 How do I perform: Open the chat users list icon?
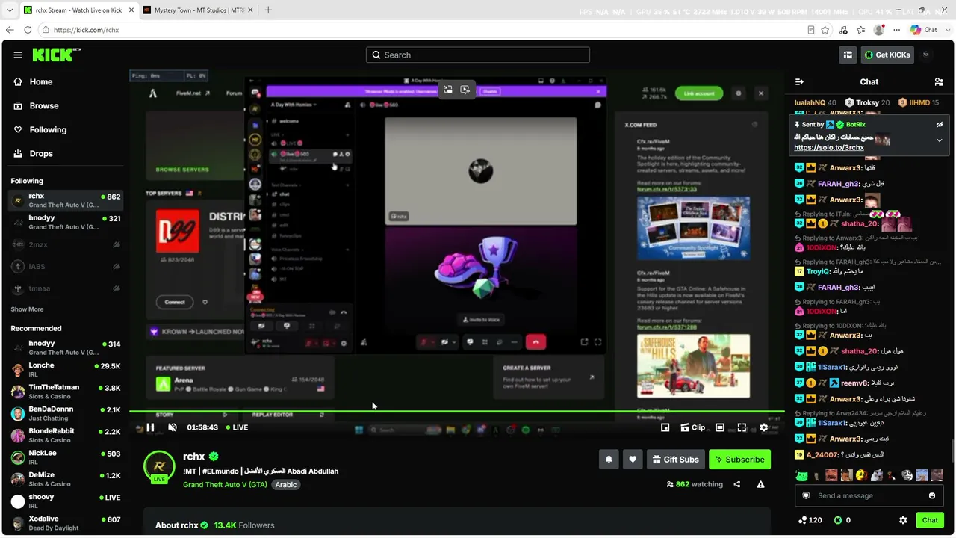939,82
